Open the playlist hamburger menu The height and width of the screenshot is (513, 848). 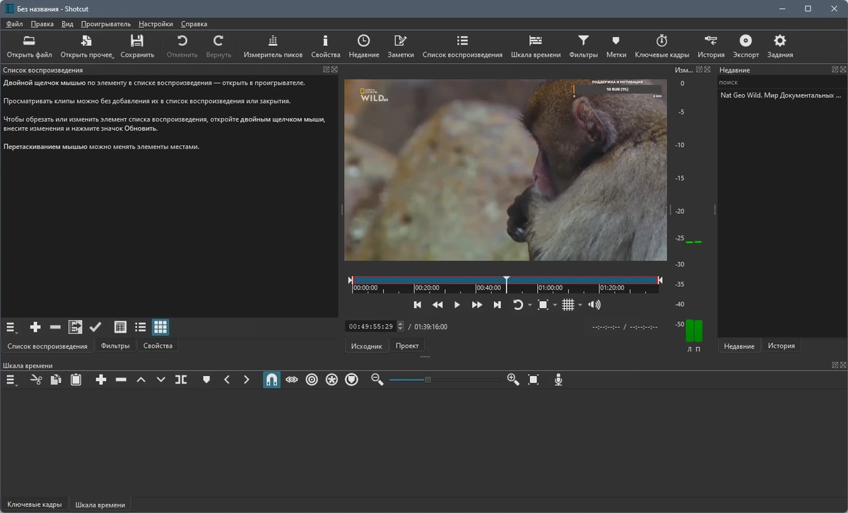(11, 327)
